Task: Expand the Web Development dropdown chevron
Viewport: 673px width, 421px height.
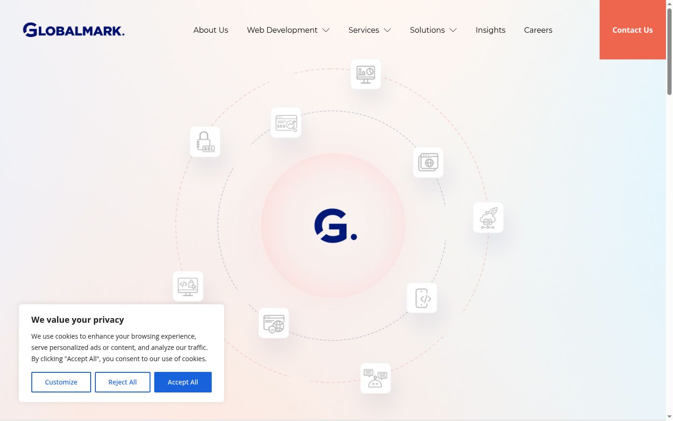Action: [x=326, y=30]
